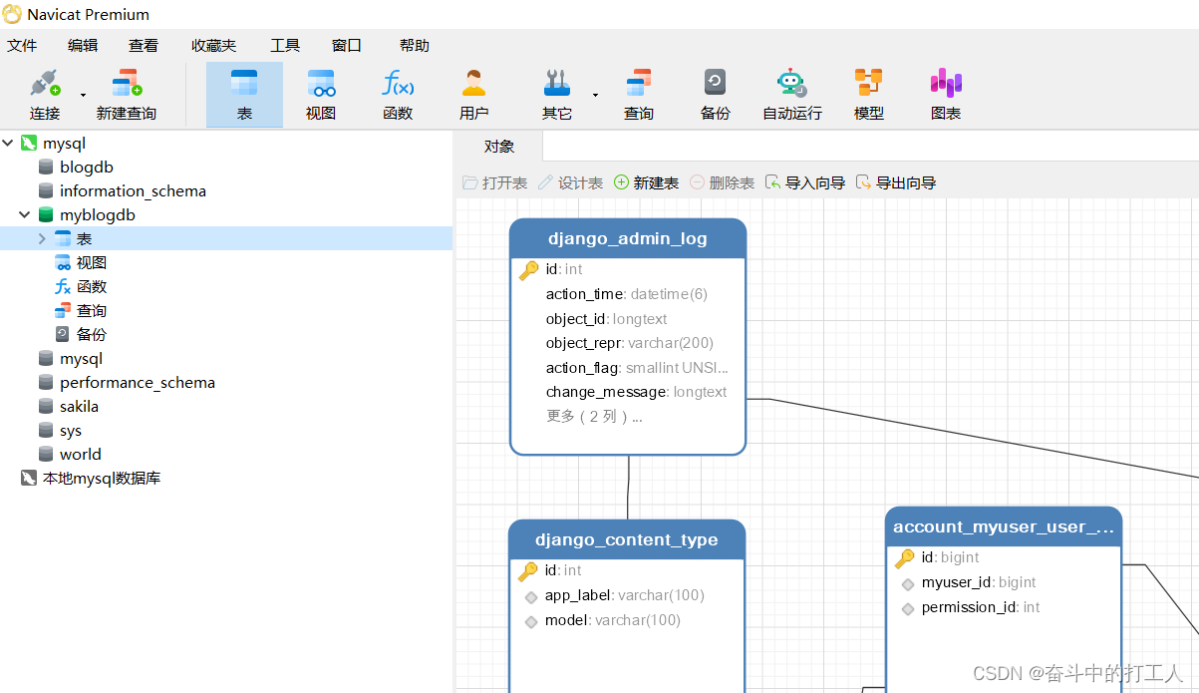Image resolution: width=1199 pixels, height=693 pixels.
Task: Open the 工具 menu
Action: (x=285, y=44)
